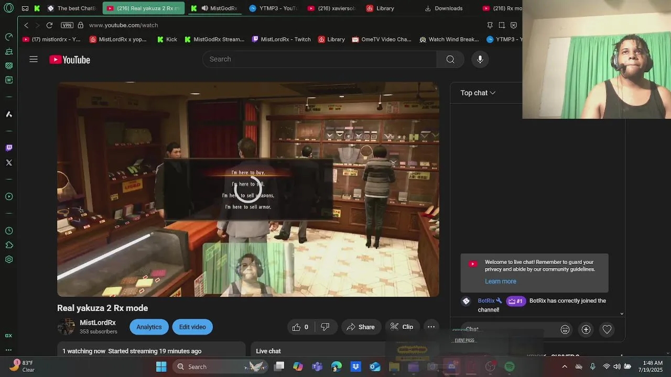Click the pin icon in address bar

(x=490, y=25)
